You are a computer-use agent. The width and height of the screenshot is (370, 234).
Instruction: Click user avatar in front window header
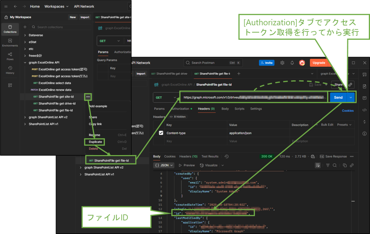(302, 63)
